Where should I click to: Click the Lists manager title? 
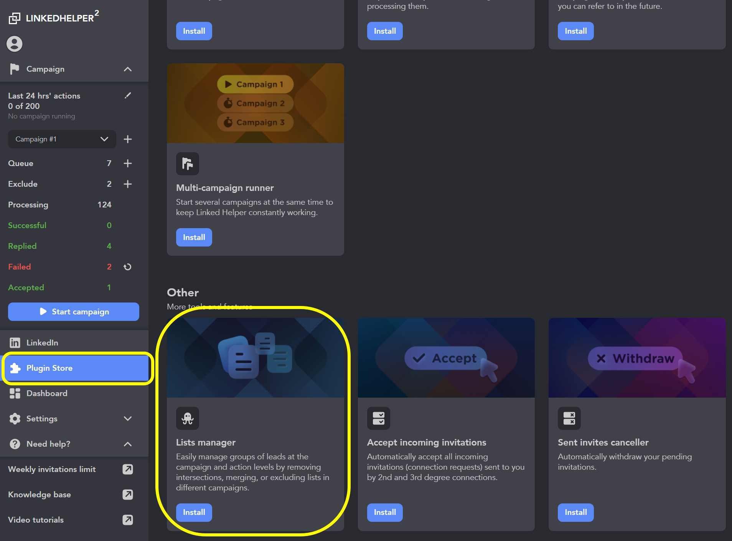coord(206,442)
